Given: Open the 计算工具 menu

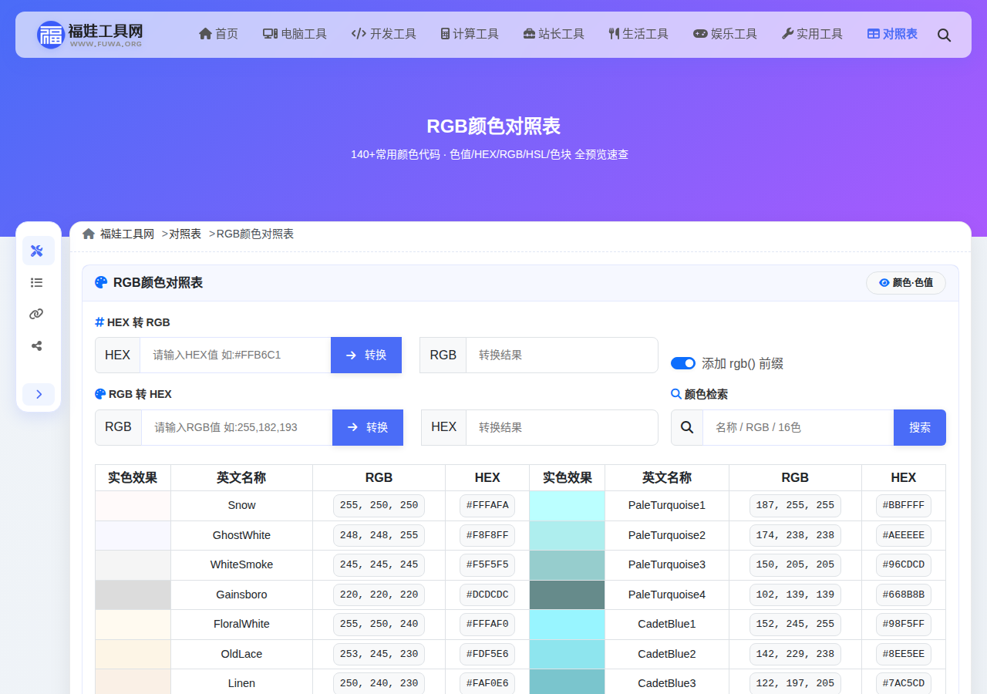Looking at the screenshot, I should (x=470, y=34).
